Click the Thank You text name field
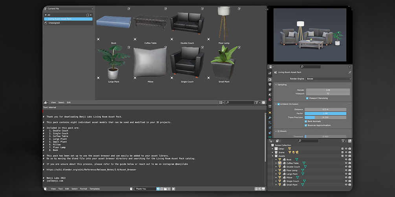This screenshot has width=395, height=197. tap(145, 189)
